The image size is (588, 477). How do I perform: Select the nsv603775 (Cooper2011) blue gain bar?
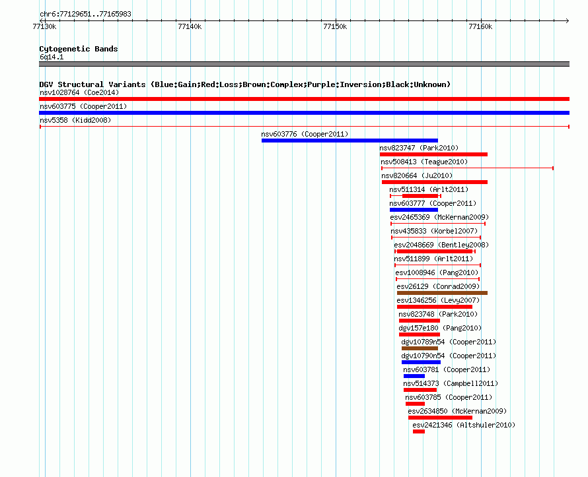pos(304,113)
